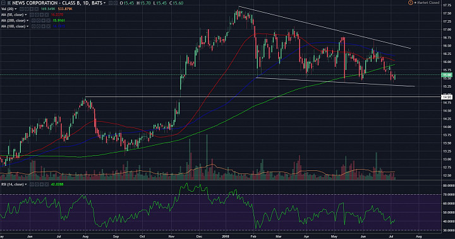
Task: Click the Market Closed label
Action: point(428,3)
